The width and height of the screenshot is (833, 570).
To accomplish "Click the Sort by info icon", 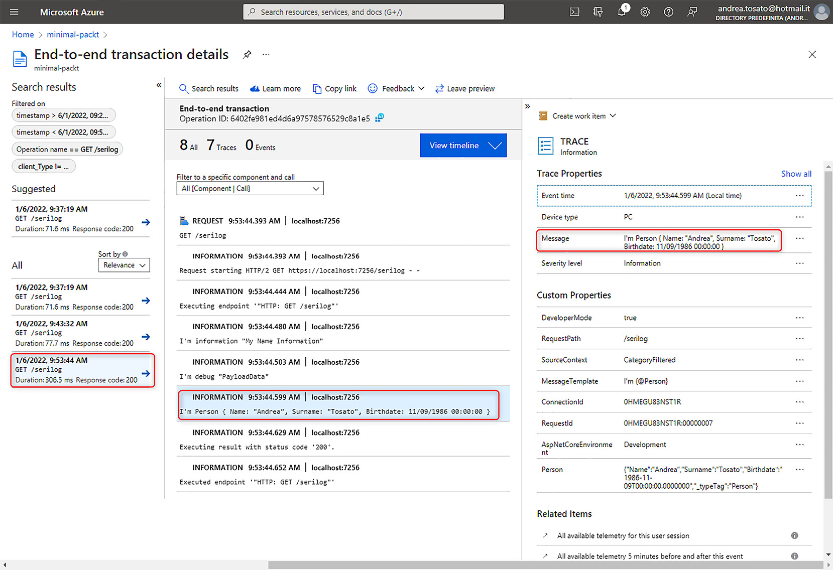I will point(125,254).
